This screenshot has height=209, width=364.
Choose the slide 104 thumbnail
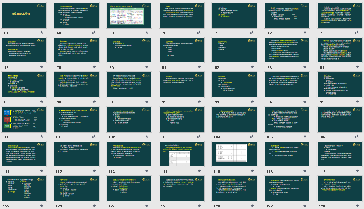pos(235,119)
